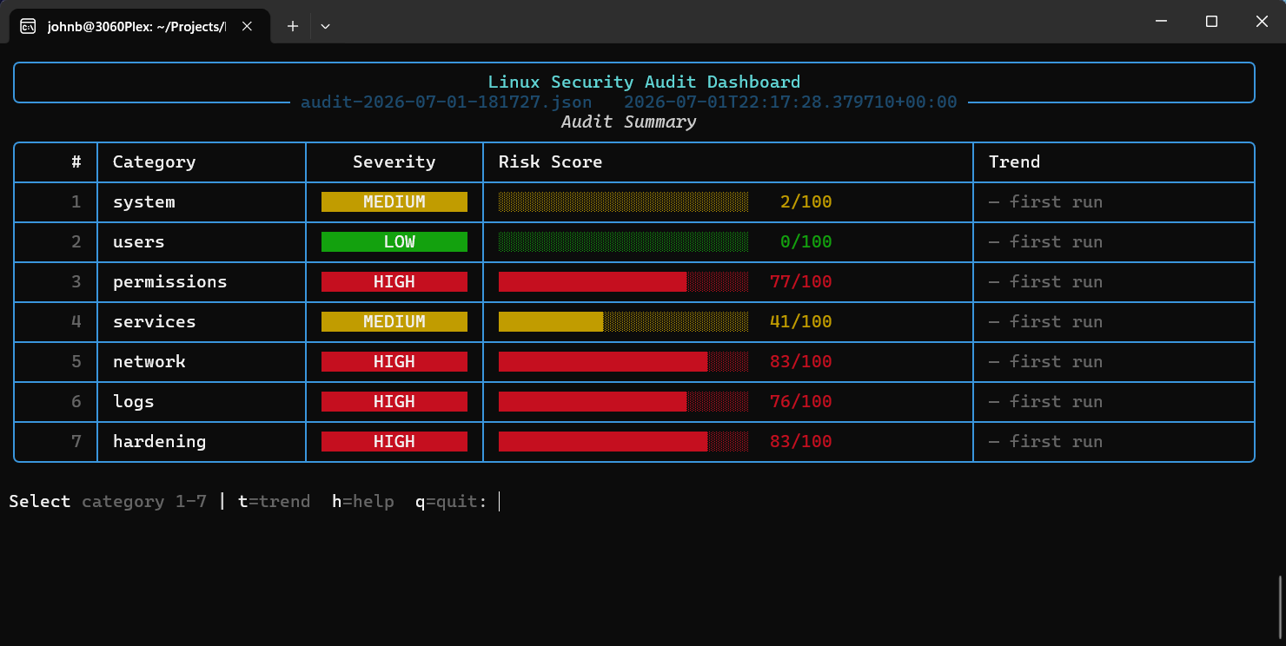This screenshot has width=1286, height=646.
Task: Click the network row 83/100 score
Action: tap(801, 362)
